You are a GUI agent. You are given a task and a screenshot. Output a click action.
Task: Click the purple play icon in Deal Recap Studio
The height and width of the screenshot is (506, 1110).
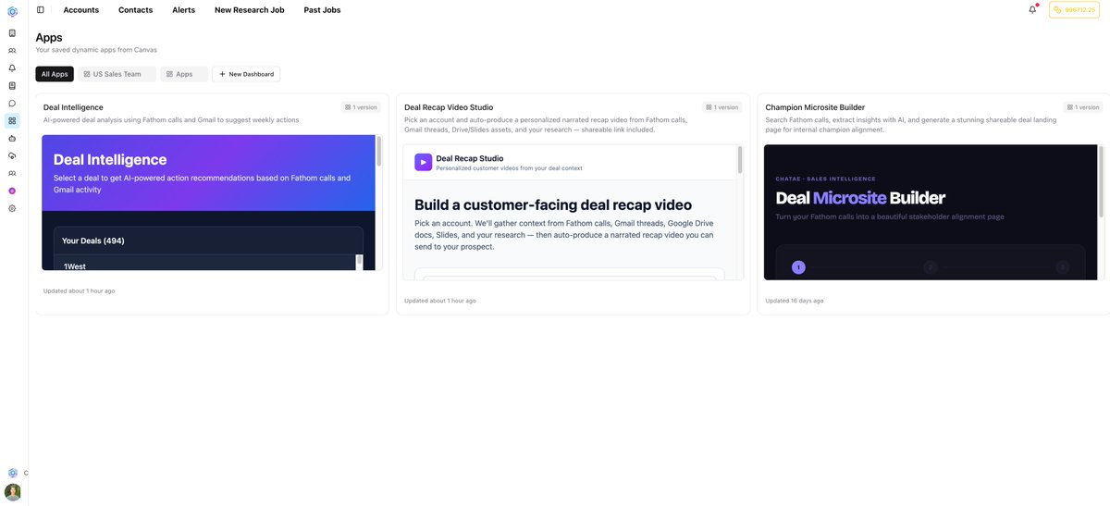[x=423, y=162]
